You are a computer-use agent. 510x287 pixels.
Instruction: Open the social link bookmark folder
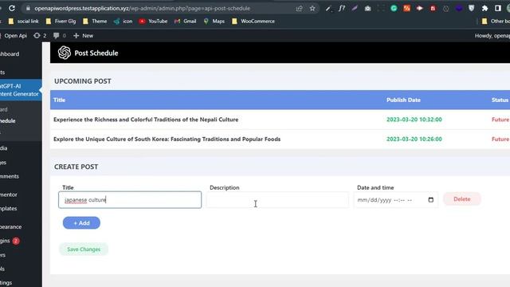coord(23,22)
